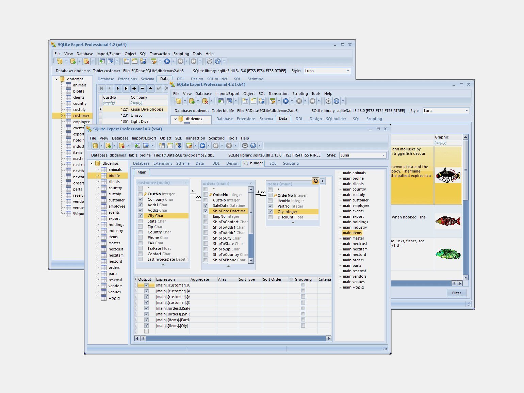This screenshot has height=393, width=524.
Task: Click the new database icon in the front window toolbar
Action: pos(95,146)
